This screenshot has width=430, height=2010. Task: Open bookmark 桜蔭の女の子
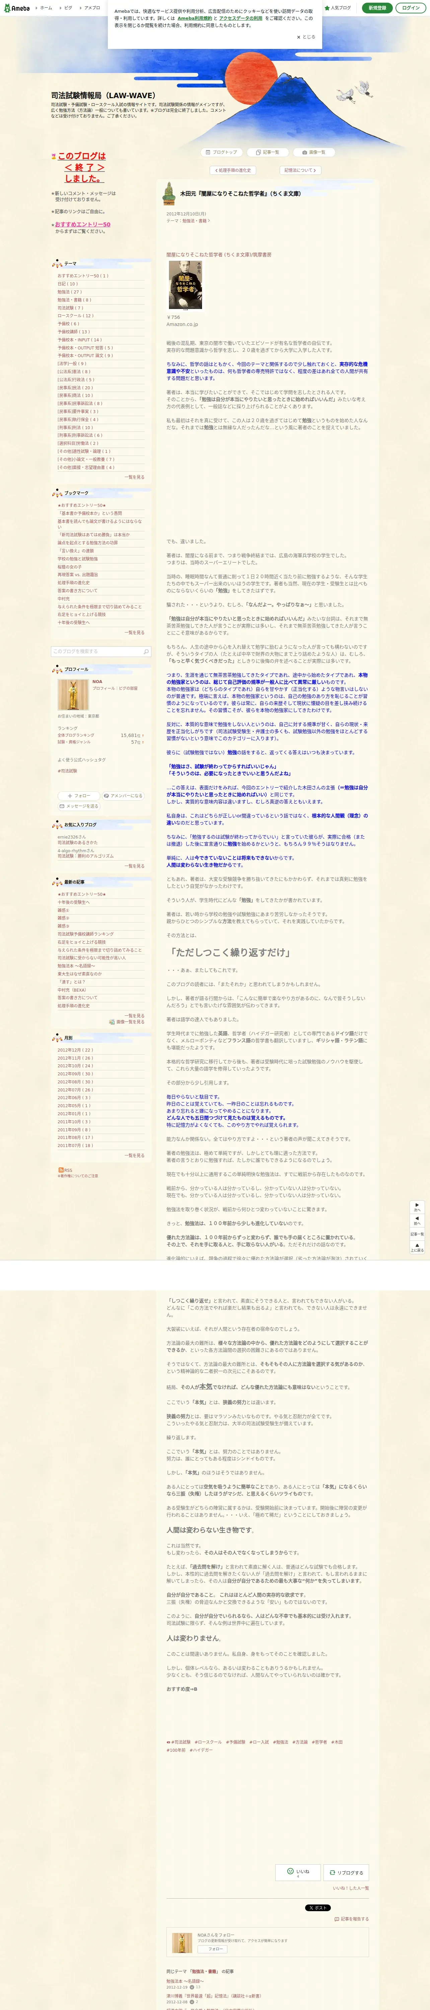[69, 567]
